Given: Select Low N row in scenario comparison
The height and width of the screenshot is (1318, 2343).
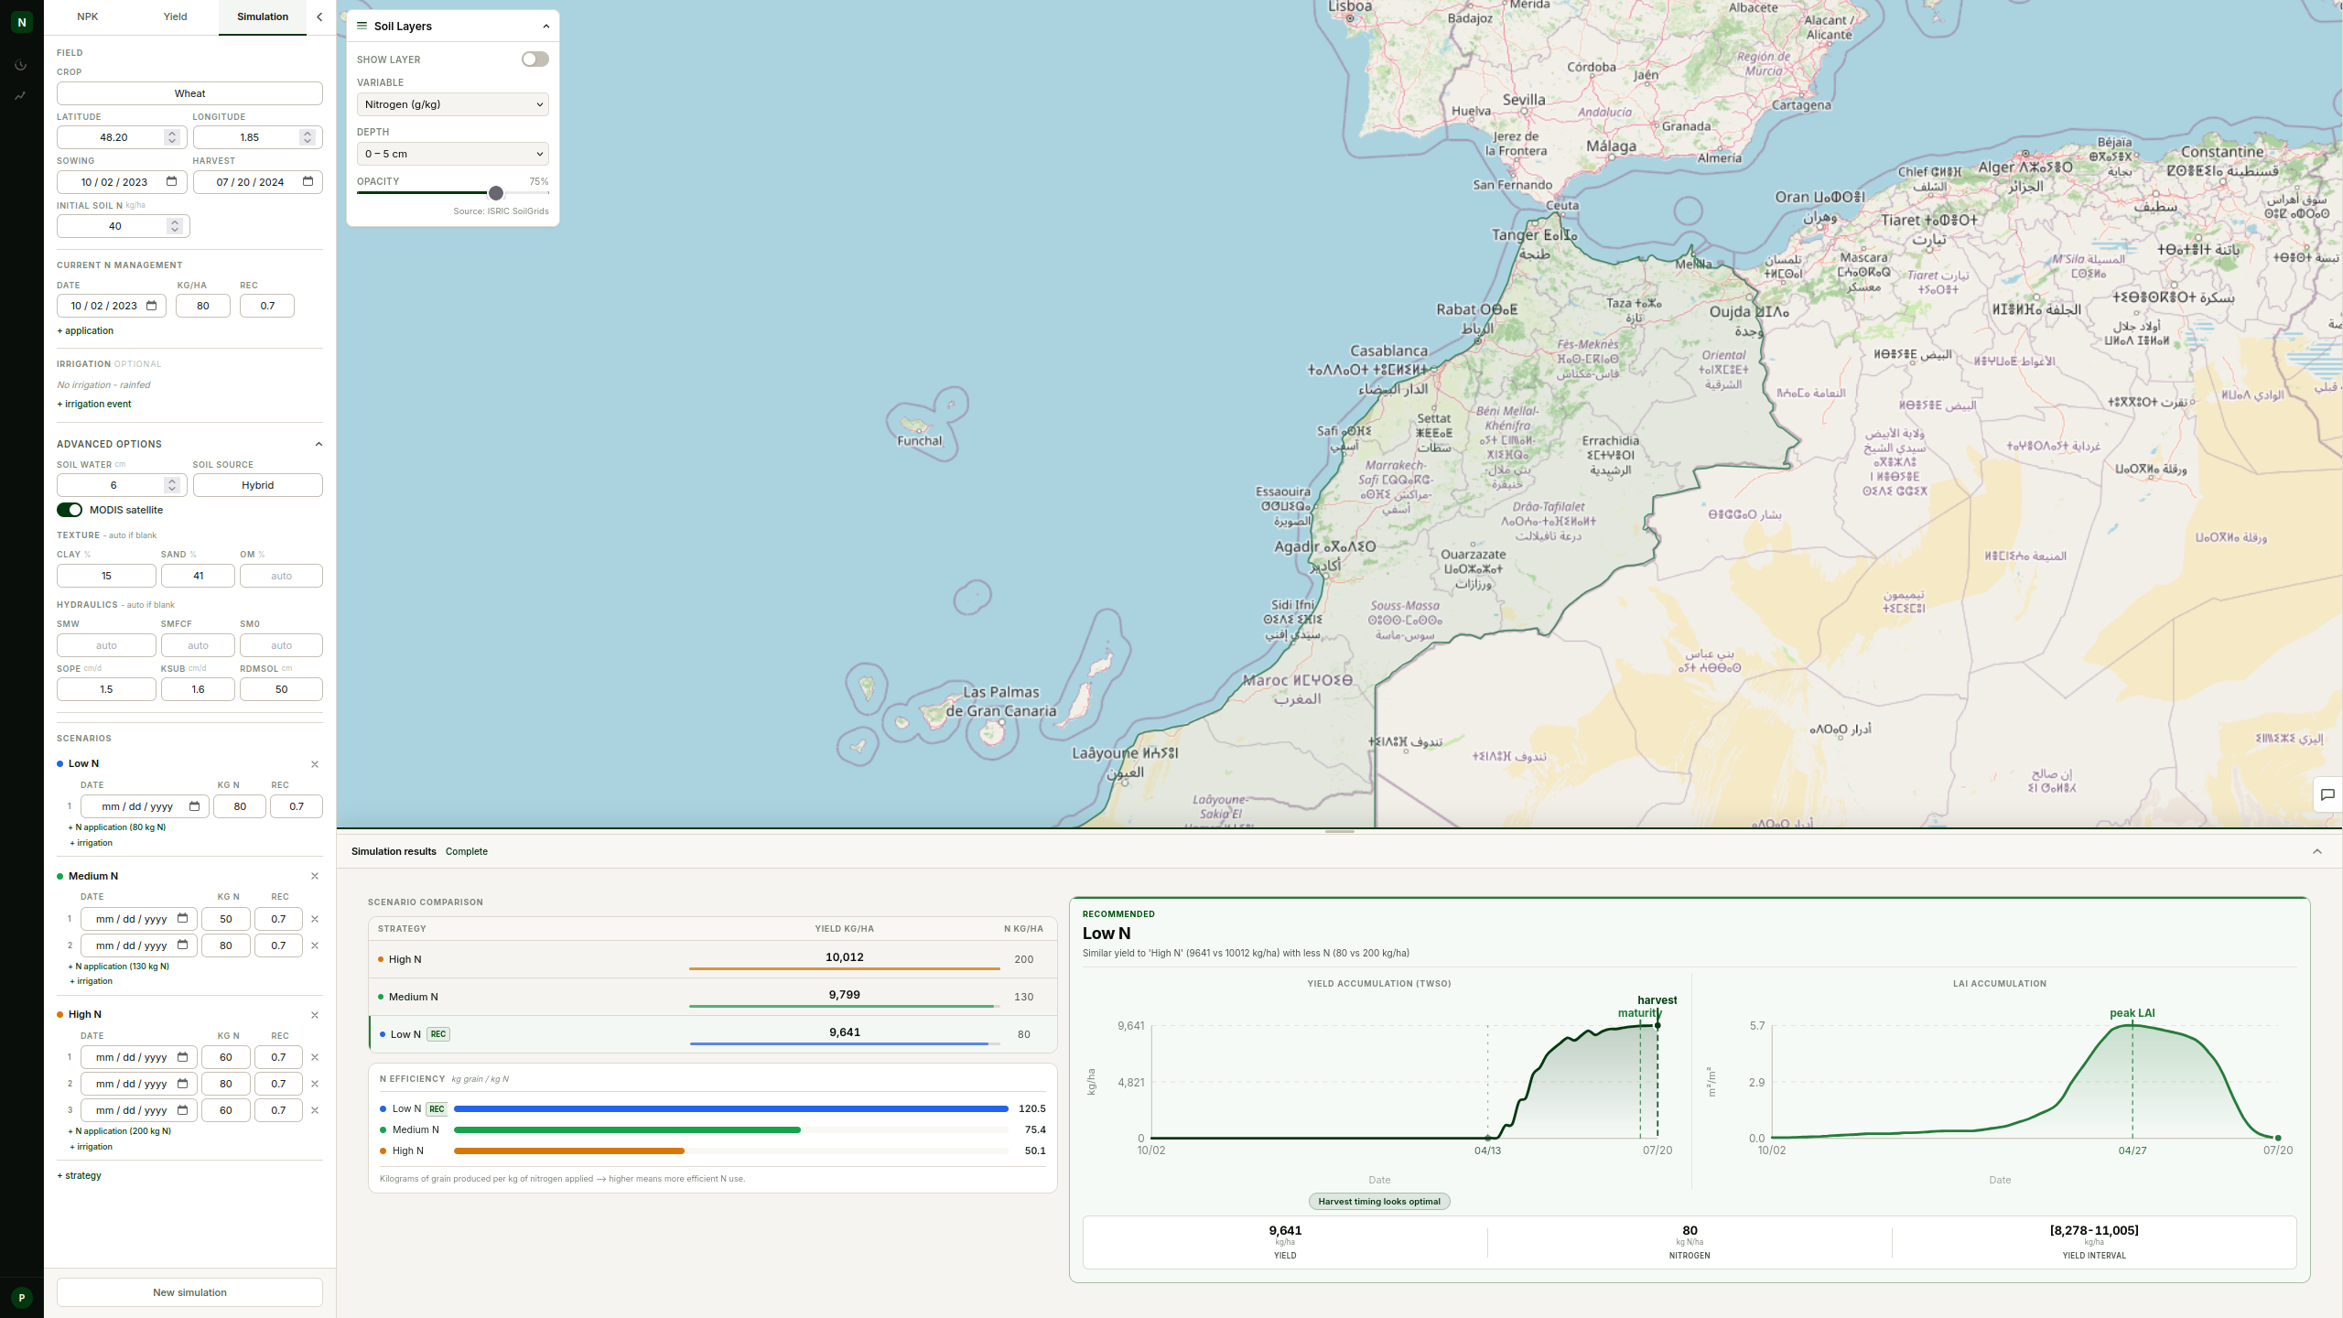Looking at the screenshot, I should pos(713,1034).
